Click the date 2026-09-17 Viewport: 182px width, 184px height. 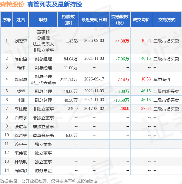click(94, 79)
